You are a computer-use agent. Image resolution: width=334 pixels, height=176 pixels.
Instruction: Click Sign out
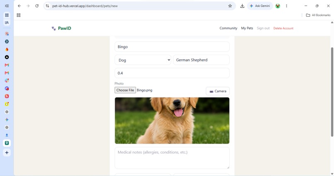pyautogui.click(x=263, y=28)
